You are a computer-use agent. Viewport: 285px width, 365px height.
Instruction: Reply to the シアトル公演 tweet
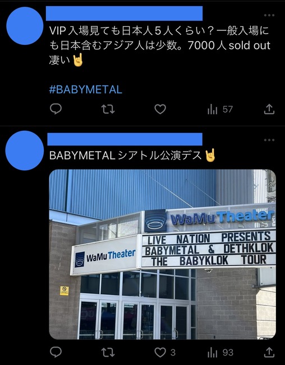tap(56, 352)
